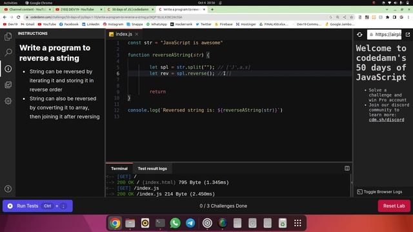Open the Facebook bookmark
Image resolution: width=413 pixels, height=232 pixels.
pos(69,24)
